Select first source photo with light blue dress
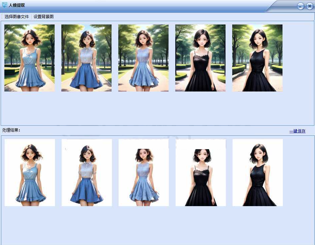This screenshot has width=315, height=245. point(29,58)
